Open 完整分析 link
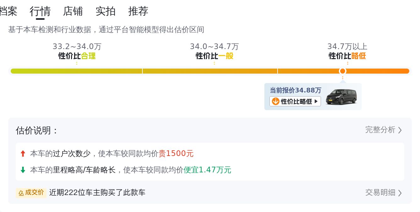Viewport: 420px width, 212px height. [380, 130]
